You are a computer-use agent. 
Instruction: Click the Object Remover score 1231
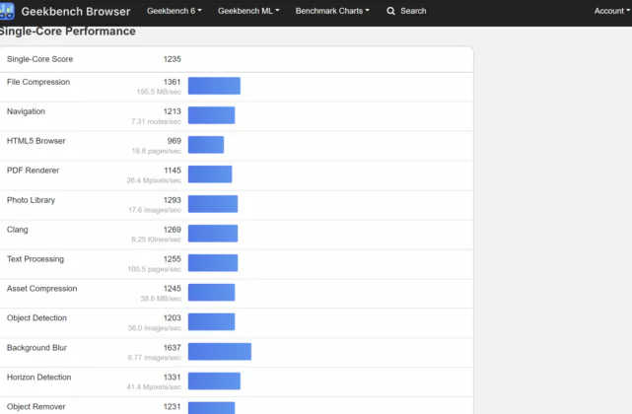point(173,407)
